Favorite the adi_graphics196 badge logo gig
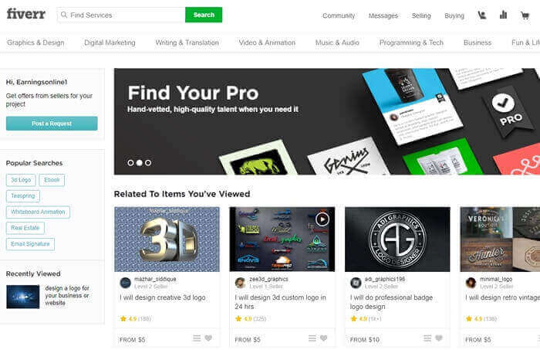The image size is (540, 350). 439,338
